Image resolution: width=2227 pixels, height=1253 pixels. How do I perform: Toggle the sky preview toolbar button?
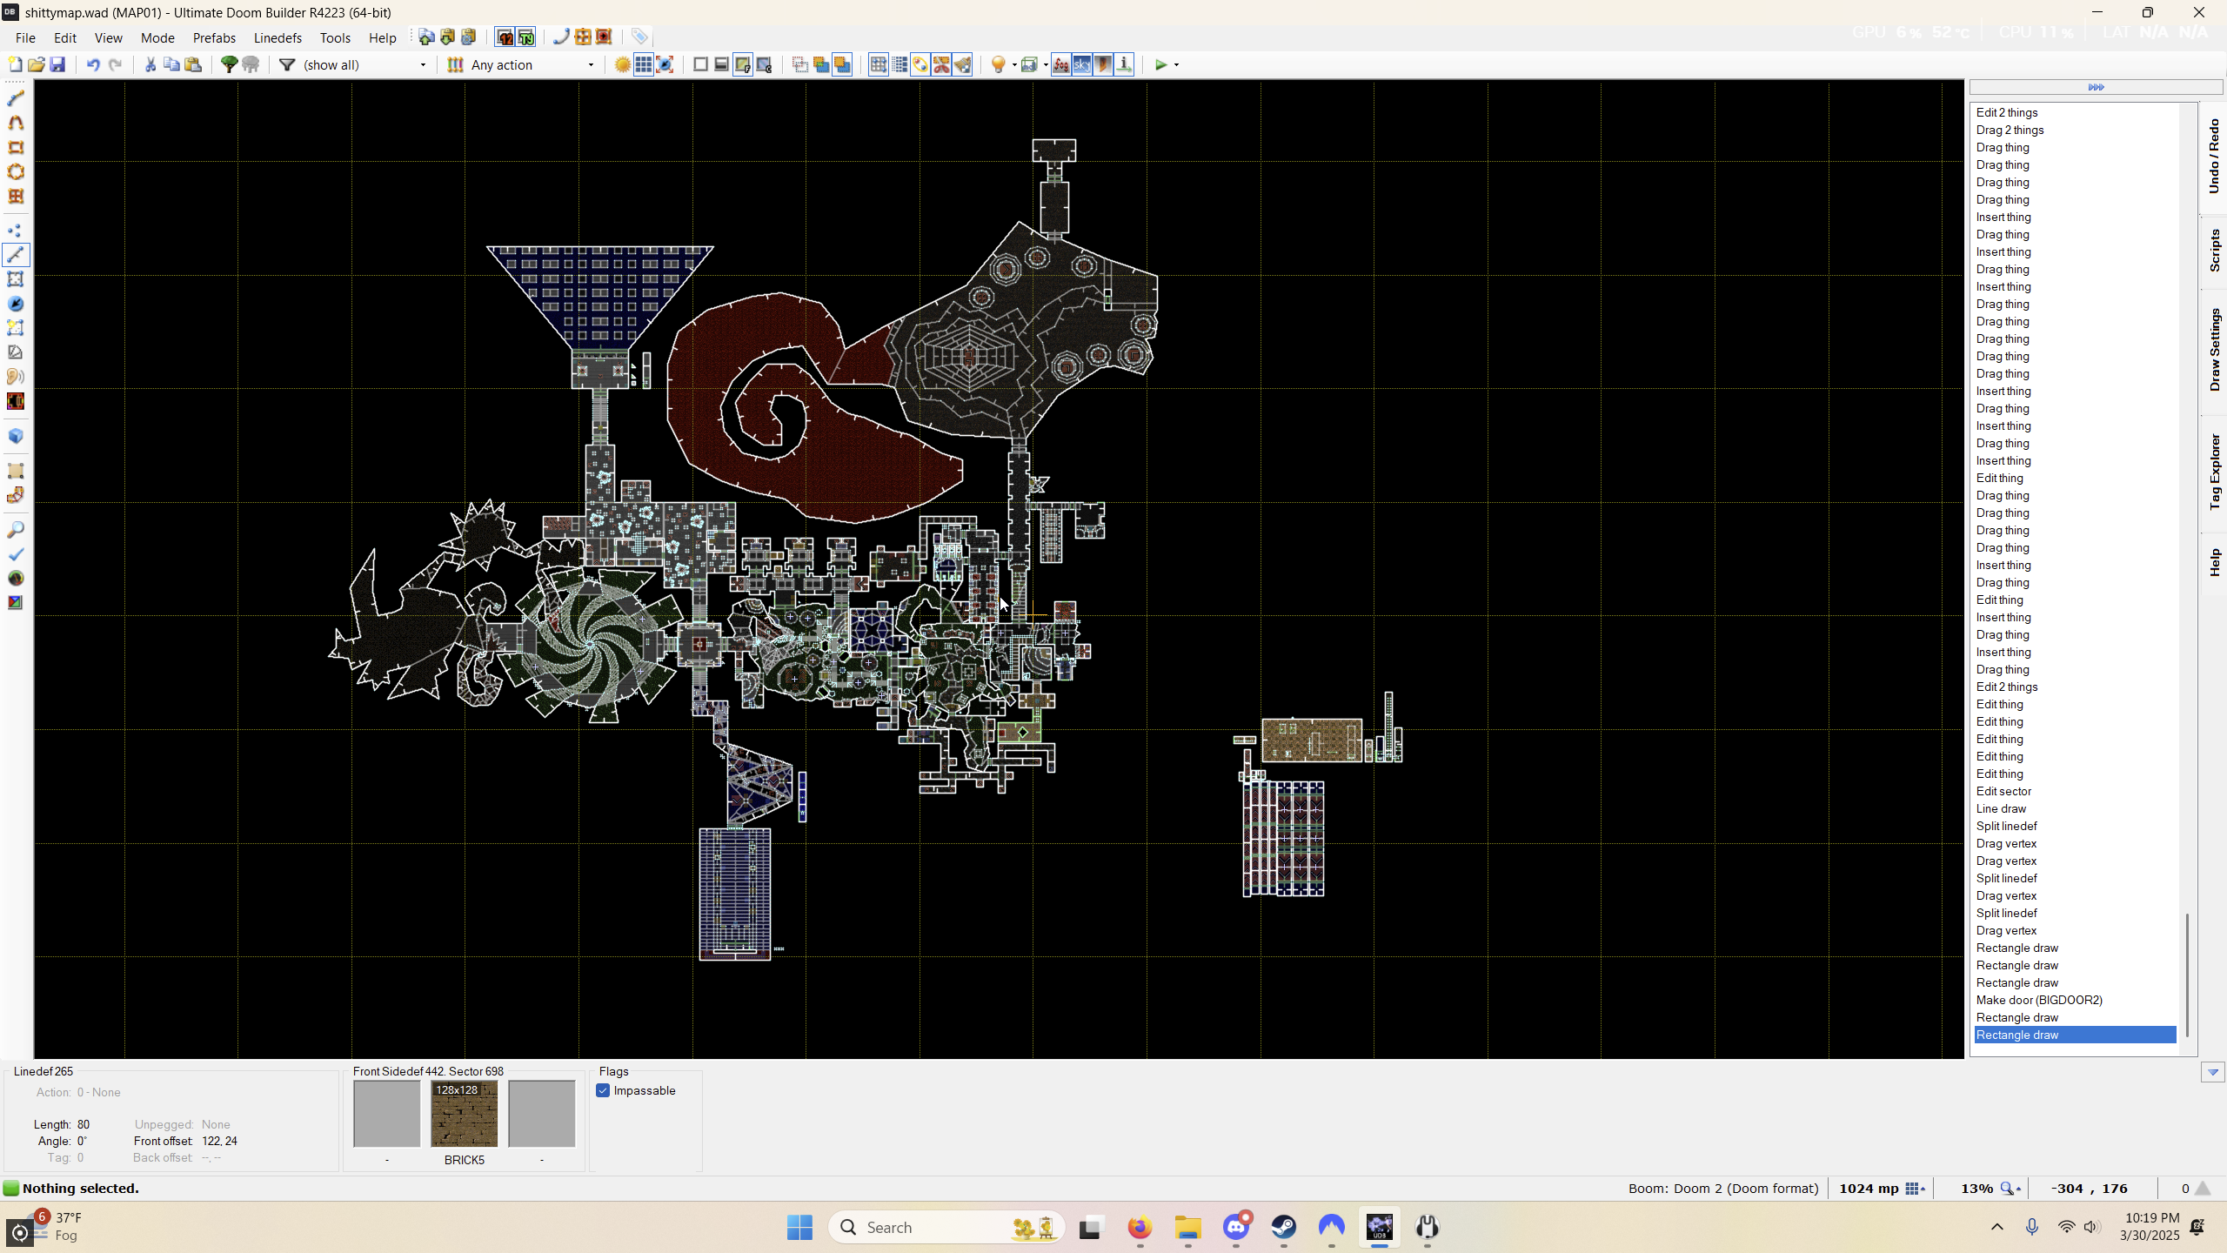[x=1081, y=64]
